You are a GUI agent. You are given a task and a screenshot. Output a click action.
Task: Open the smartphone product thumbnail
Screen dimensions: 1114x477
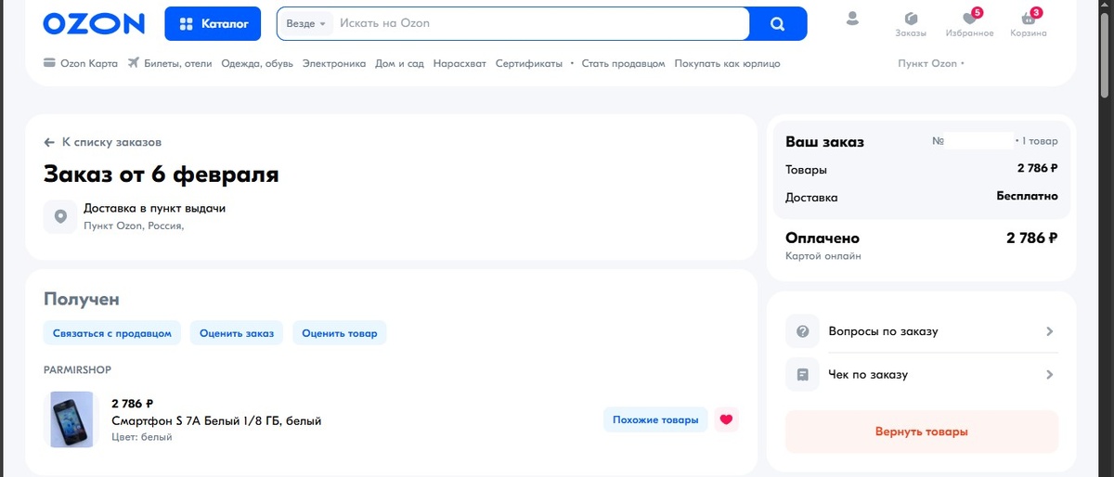(x=71, y=419)
